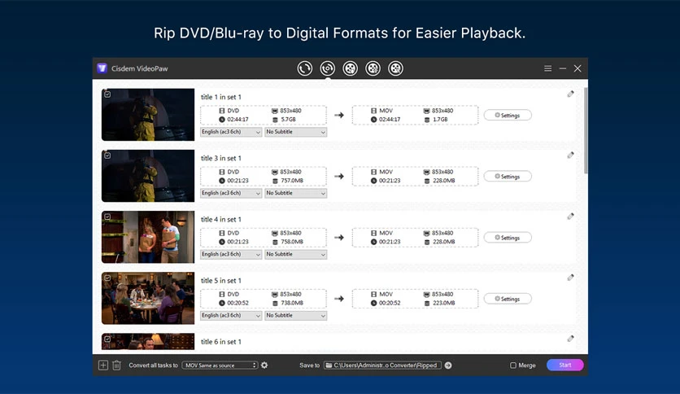Open the 'MOV Same as source' format dropdown
This screenshot has height=394, width=680.
coord(220,366)
